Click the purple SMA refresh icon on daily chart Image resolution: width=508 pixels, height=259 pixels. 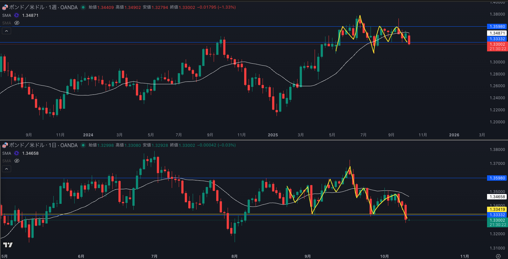pyautogui.click(x=17, y=153)
